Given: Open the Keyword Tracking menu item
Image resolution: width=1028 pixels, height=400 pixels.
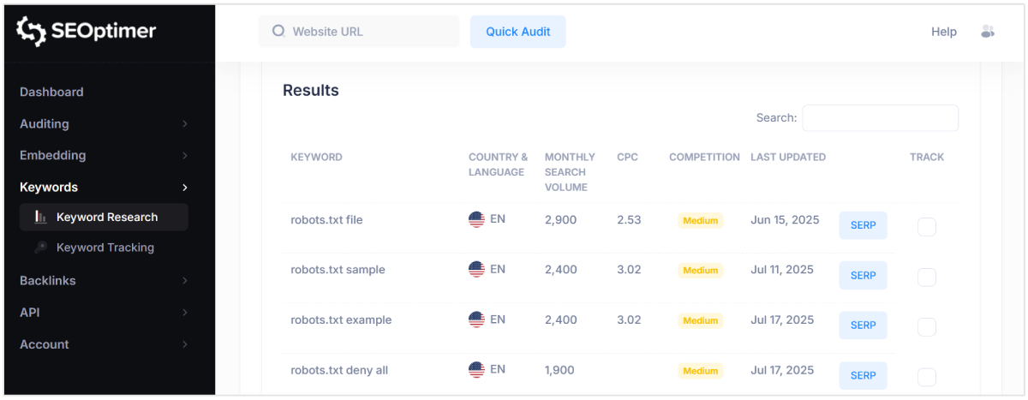Looking at the screenshot, I should pyautogui.click(x=105, y=248).
